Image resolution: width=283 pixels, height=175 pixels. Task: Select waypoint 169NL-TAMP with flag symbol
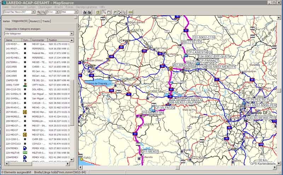(x=12, y=85)
